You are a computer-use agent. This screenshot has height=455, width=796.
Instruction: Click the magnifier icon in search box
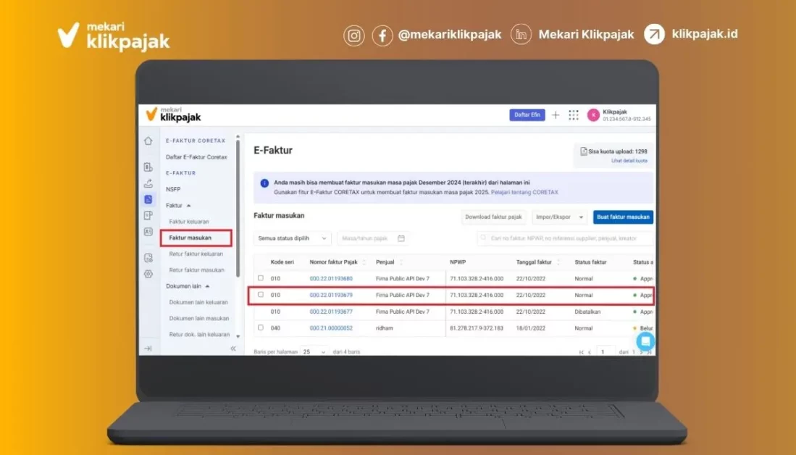coord(483,238)
